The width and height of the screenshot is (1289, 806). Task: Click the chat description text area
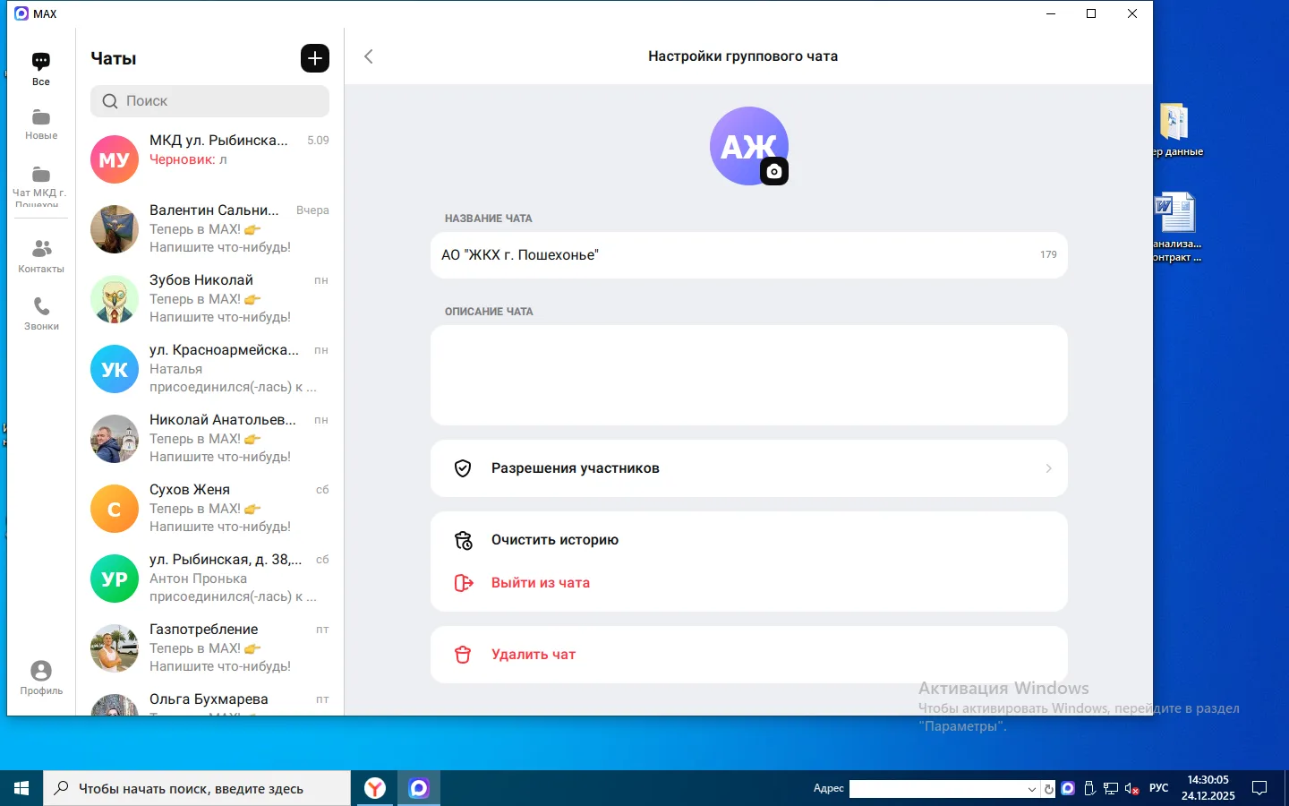[x=748, y=375]
